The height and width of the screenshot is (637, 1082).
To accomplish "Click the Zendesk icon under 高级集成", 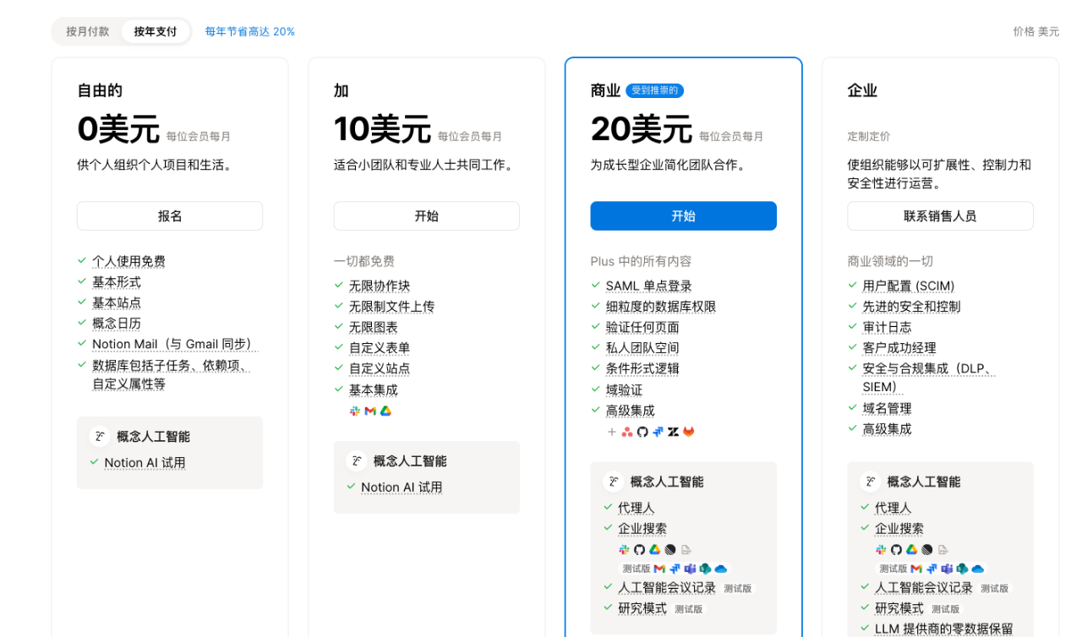I will click(673, 432).
